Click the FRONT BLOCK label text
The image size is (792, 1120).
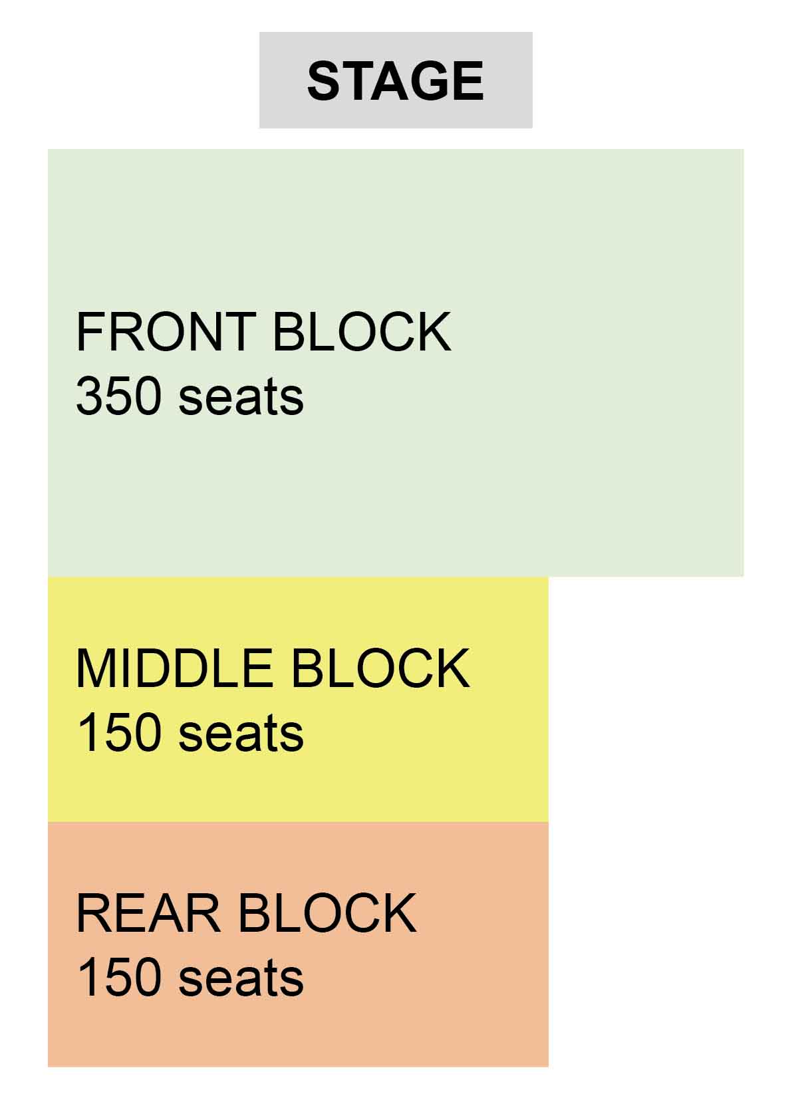(263, 331)
